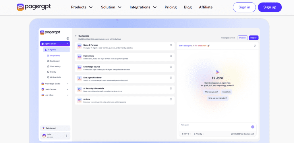Open the Live Agent Handover card icon
This screenshot has width=294, height=143.
pos(79,79)
